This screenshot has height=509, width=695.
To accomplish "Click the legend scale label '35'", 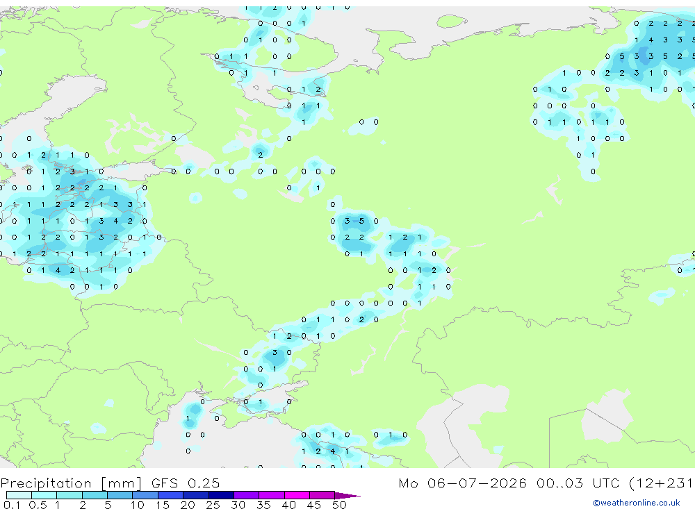I will (263, 505).
